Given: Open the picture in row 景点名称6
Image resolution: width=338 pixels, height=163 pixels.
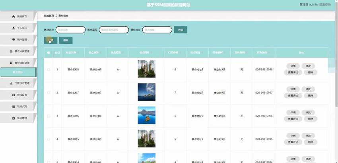Looking at the screenshot, I should pos(147,115).
